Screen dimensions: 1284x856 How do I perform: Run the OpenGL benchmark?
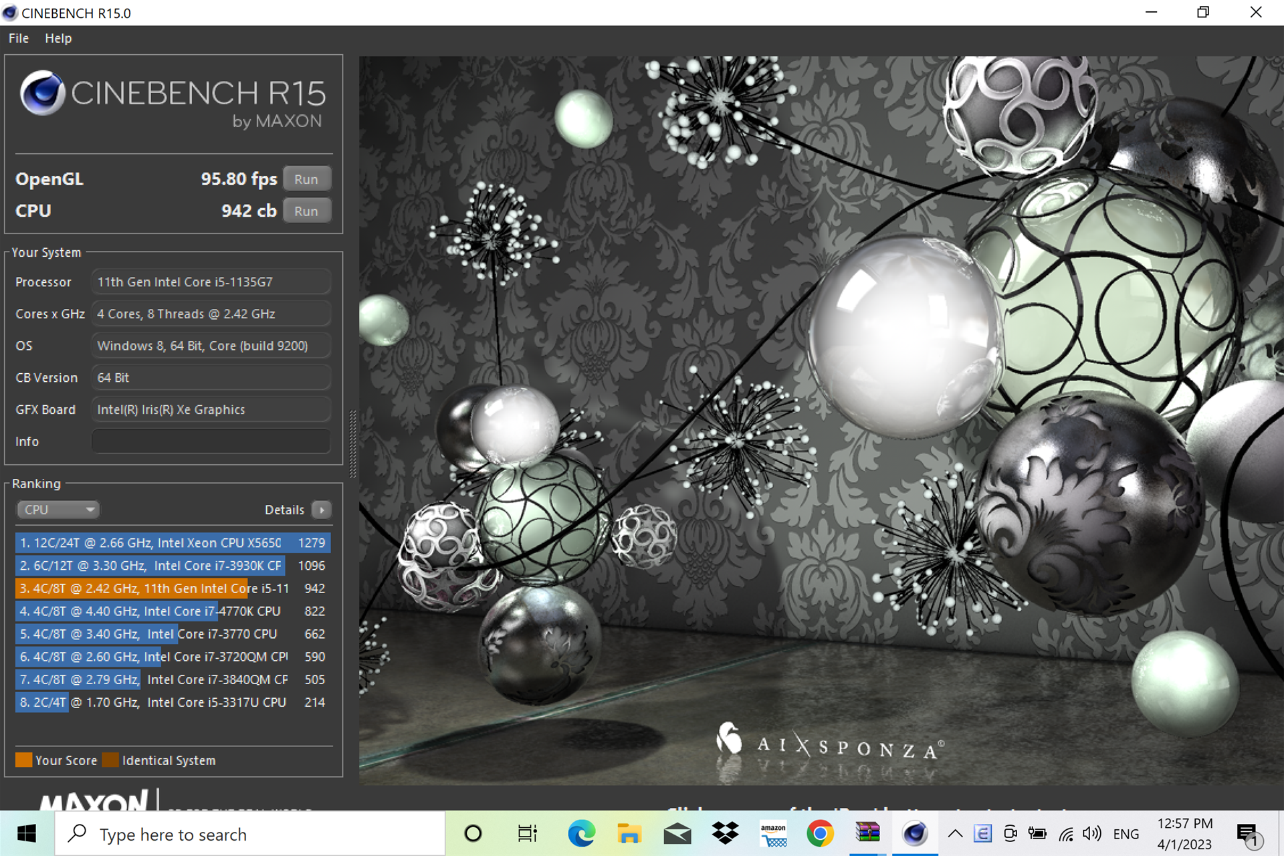tap(306, 179)
